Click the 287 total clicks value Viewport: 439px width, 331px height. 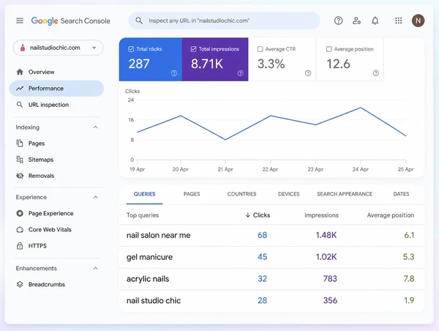pyautogui.click(x=139, y=64)
